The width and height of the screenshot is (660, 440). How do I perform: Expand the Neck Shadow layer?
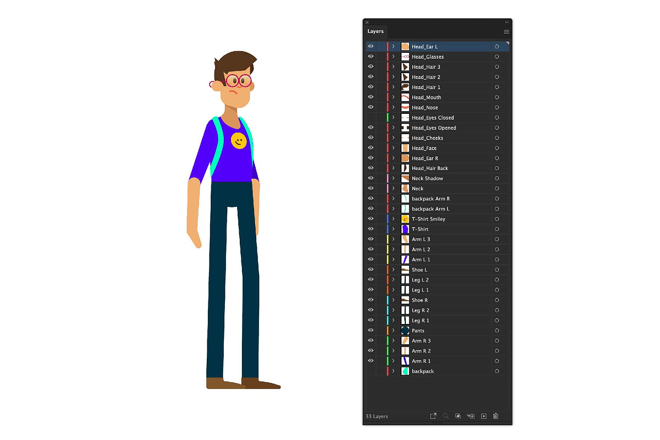click(393, 178)
